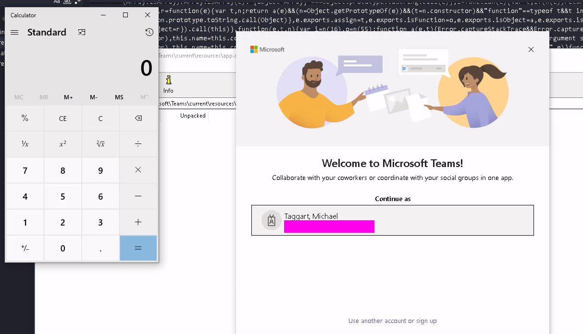Click the Welcome to Microsoft Teams heading
Screen dimensions: 583x334
pos(393,163)
